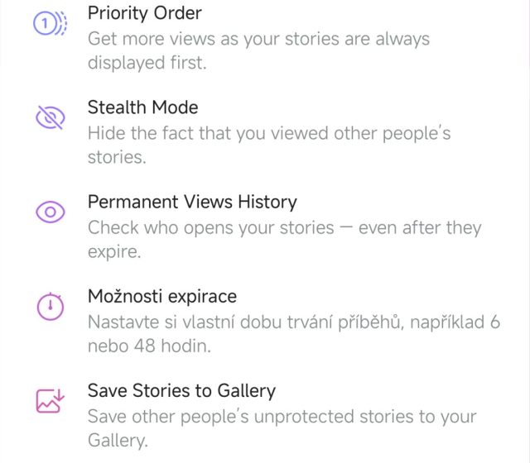Click the "Hide the fact that you viewed" line
The height and width of the screenshot is (463, 530).
[269, 133]
